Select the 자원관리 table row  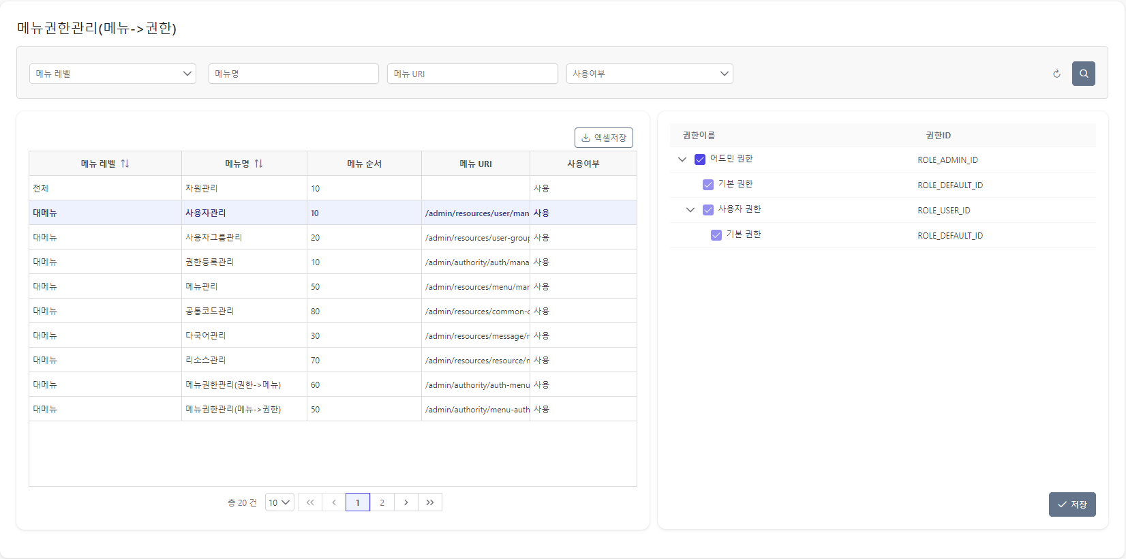333,188
